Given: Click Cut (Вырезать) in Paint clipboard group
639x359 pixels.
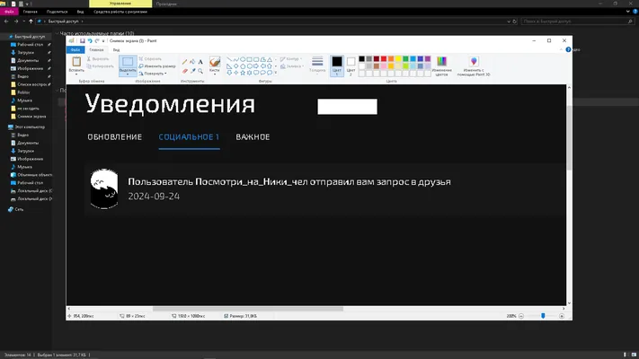Looking at the screenshot, I should (x=98, y=59).
